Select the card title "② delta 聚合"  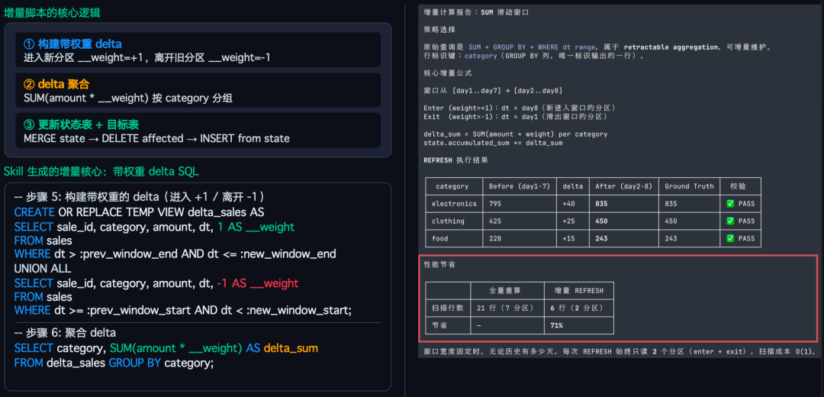point(55,84)
